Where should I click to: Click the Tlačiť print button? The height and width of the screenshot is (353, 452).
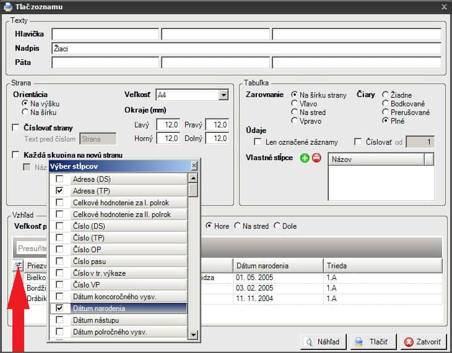tap(373, 342)
